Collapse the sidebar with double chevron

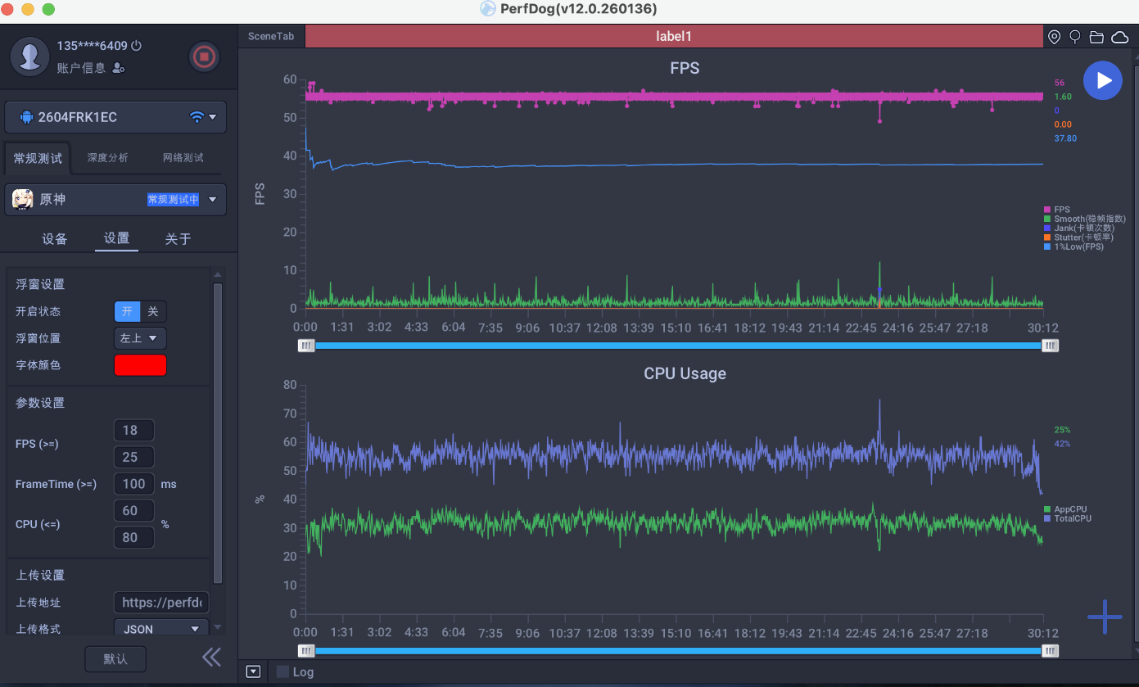point(211,657)
